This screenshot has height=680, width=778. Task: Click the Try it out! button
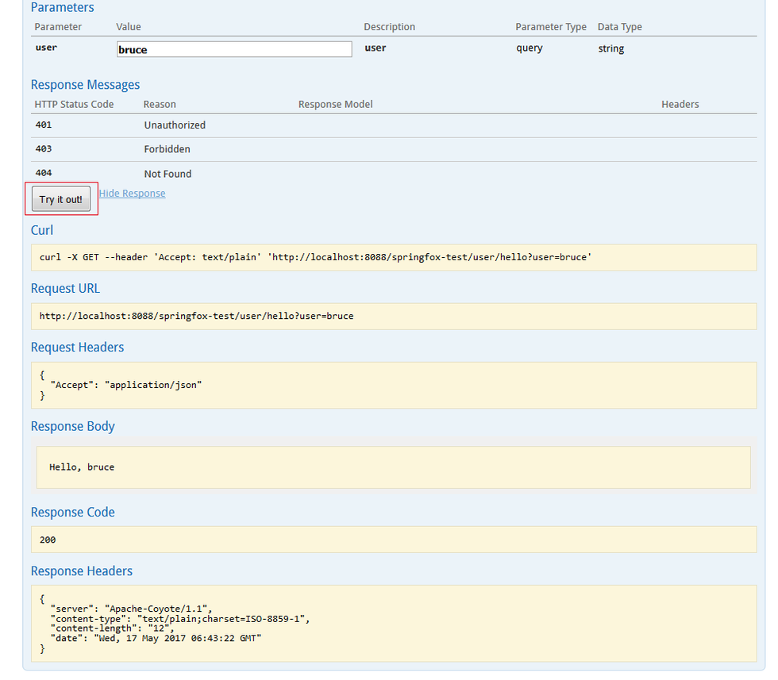pyautogui.click(x=61, y=199)
